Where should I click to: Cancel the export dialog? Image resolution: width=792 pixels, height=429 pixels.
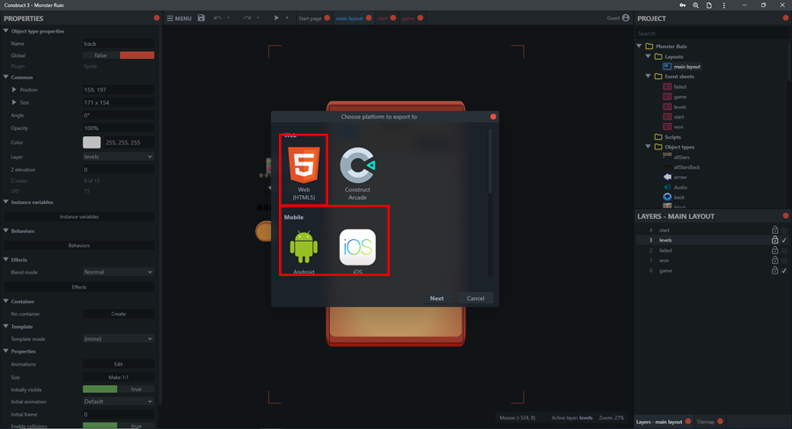475,298
